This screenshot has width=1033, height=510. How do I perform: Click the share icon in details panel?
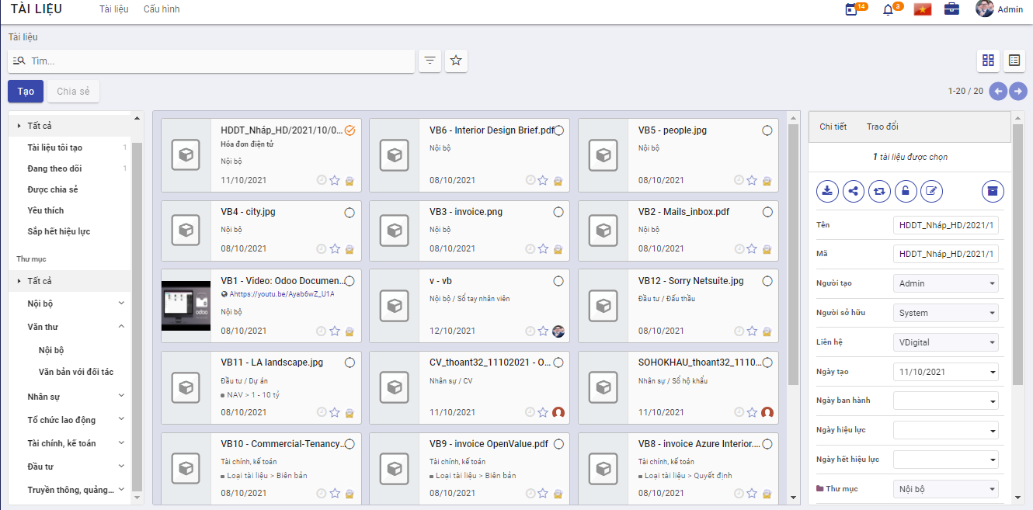[854, 191]
